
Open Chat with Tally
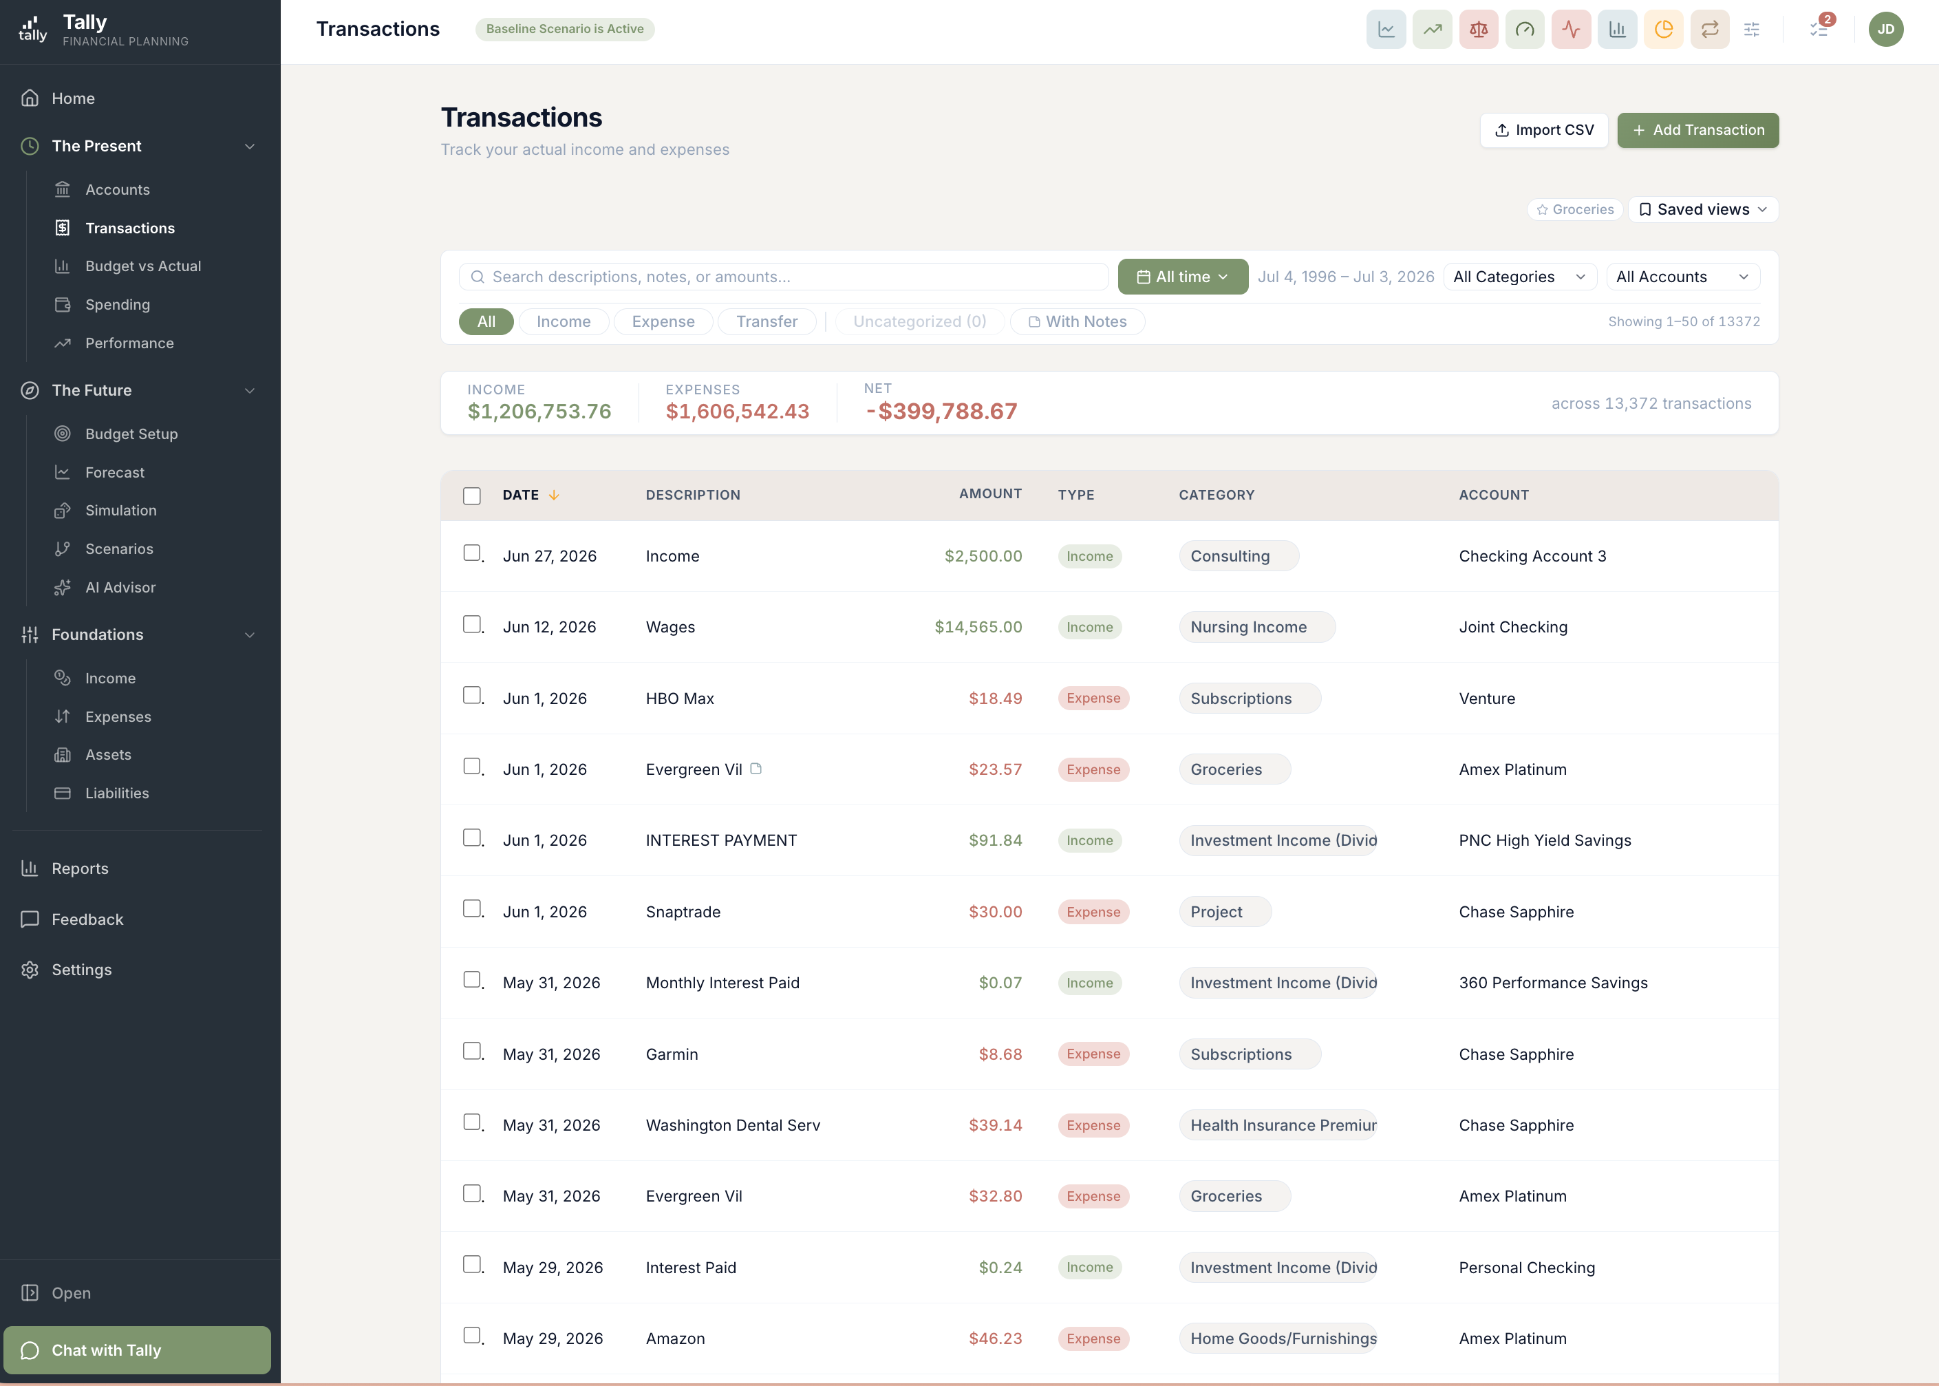pyautogui.click(x=138, y=1350)
